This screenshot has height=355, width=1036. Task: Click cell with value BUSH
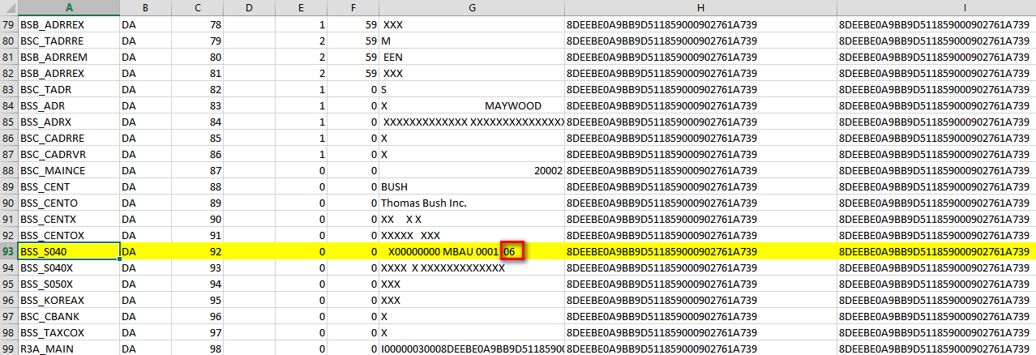coord(472,187)
